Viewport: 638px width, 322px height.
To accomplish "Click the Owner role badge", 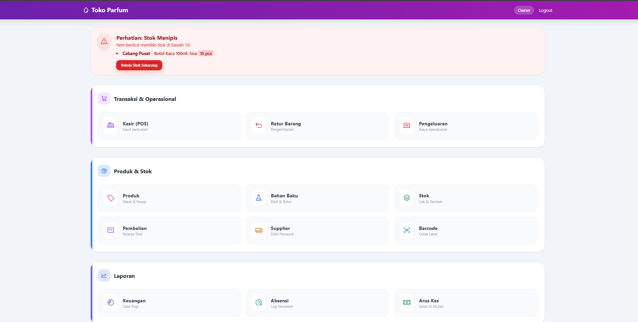I will tap(524, 11).
